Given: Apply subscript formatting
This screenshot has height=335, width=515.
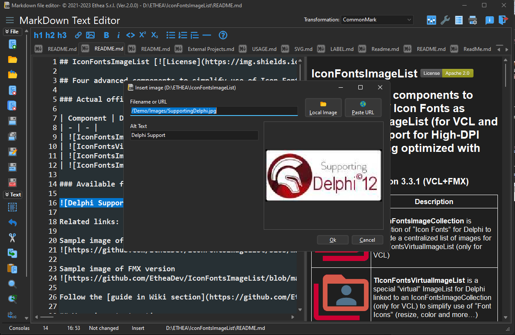Looking at the screenshot, I should point(155,35).
